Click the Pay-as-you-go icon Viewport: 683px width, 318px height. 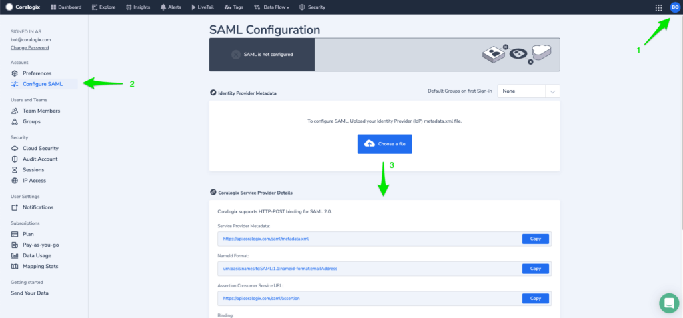pyautogui.click(x=15, y=245)
